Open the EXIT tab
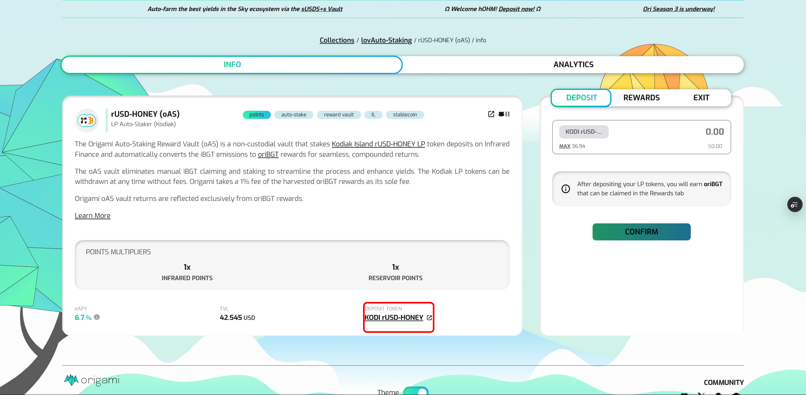This screenshot has width=806, height=395. click(701, 98)
